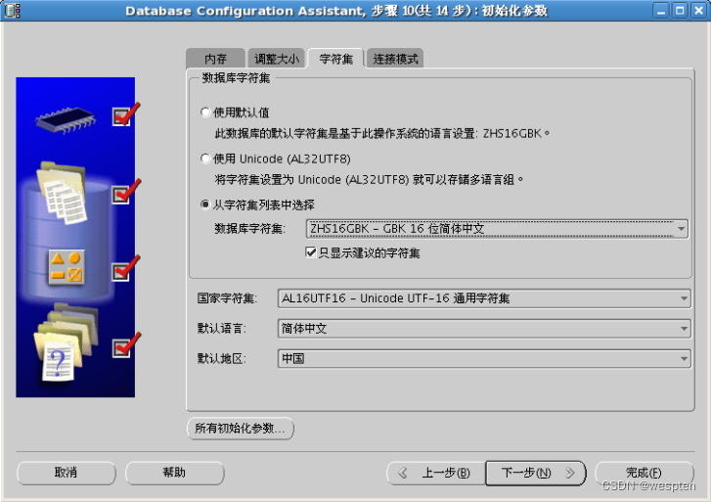Click the memory chip icon in left panel
This screenshot has height=502, width=711.
[66, 119]
